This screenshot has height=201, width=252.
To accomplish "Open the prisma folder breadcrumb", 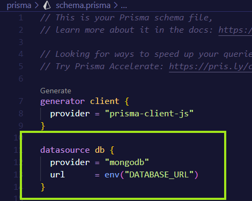I will pyautogui.click(x=19, y=5).
